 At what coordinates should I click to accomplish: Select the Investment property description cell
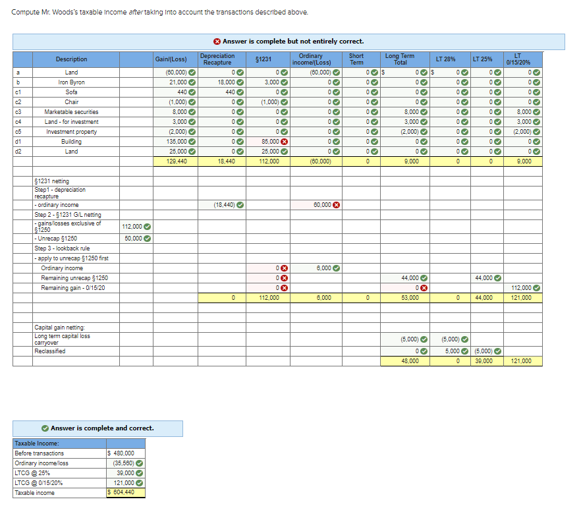click(76, 132)
